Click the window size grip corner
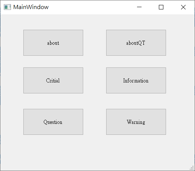The height and width of the screenshot is (171, 195). click(x=192, y=168)
